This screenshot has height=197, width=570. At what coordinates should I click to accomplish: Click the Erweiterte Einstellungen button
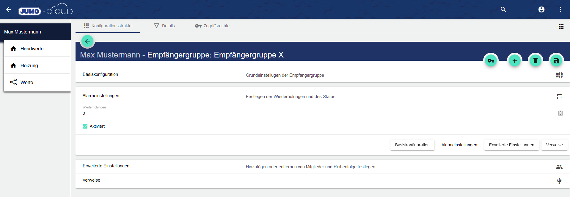tap(511, 145)
